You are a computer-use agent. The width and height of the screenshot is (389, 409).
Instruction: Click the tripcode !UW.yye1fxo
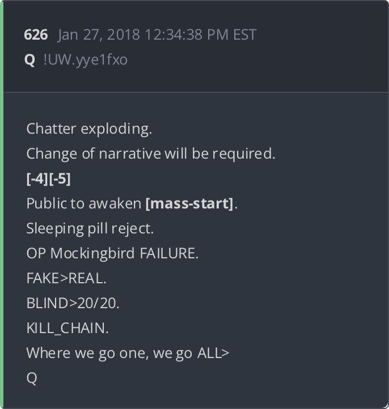pos(86,59)
